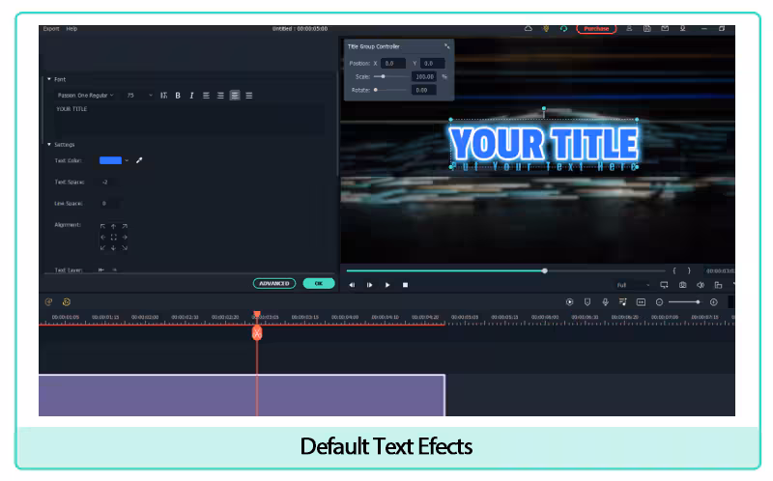Stop the preview playback
This screenshot has width=773, height=481.
tap(405, 285)
